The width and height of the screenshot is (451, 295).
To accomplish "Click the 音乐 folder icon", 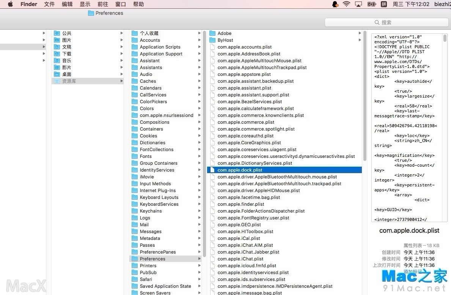I will (57, 60).
